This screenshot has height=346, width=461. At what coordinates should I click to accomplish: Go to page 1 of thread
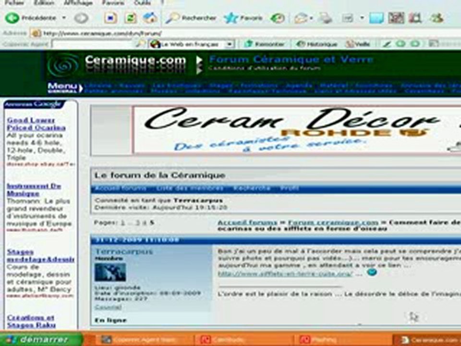(x=122, y=222)
